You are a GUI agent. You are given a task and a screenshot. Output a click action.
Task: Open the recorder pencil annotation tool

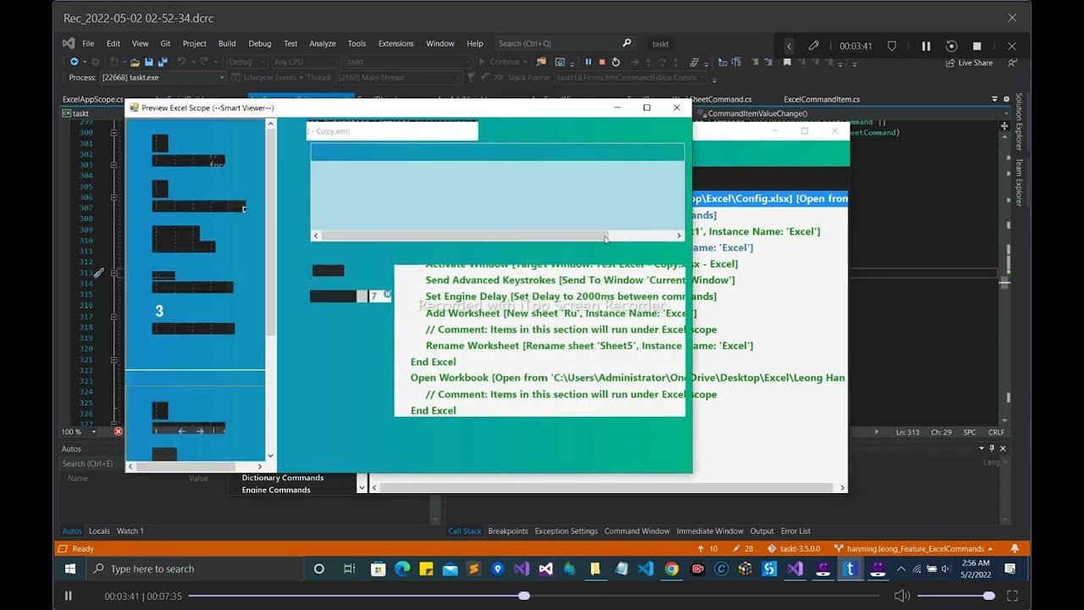pyautogui.click(x=814, y=46)
